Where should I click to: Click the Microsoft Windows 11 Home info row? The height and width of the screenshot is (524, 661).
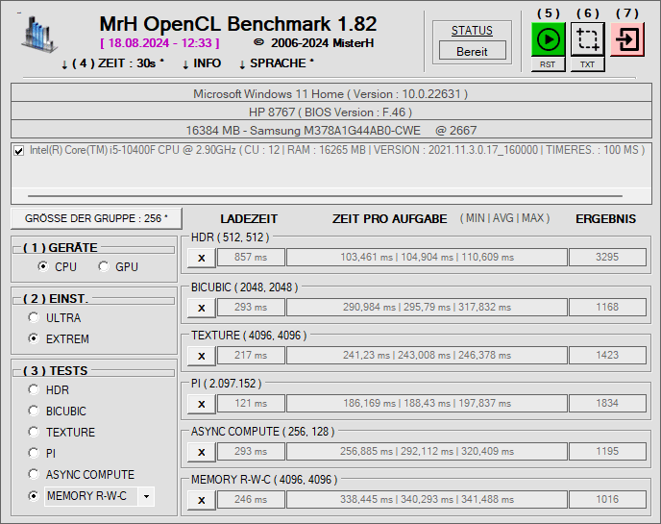point(330,93)
